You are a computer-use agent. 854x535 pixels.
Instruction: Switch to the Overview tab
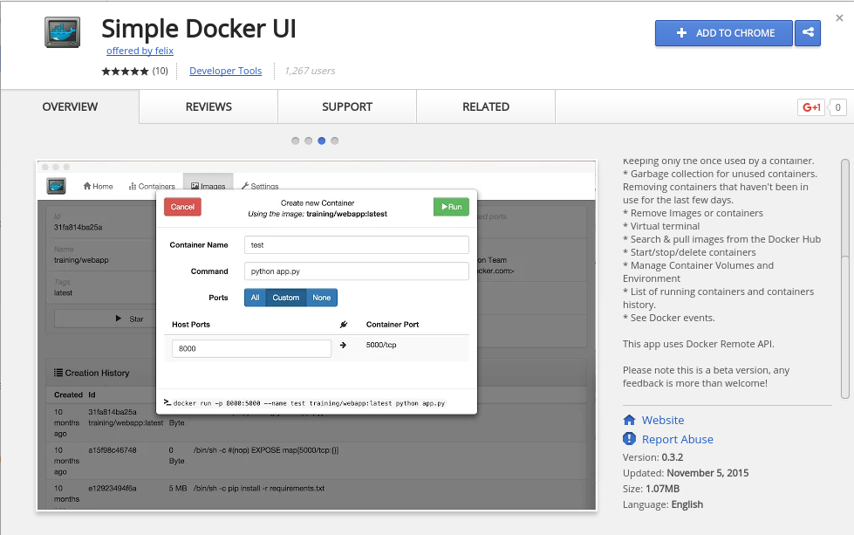pyautogui.click(x=70, y=106)
